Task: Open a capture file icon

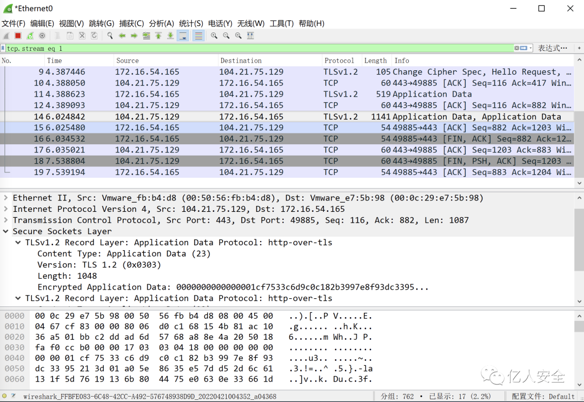Action: (58, 36)
